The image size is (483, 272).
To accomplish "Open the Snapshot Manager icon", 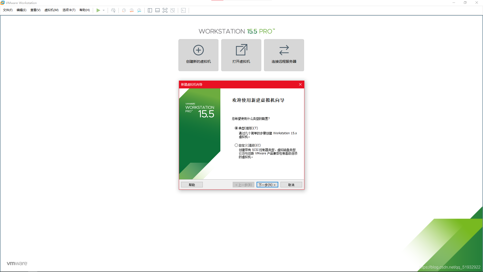I will tap(139, 10).
